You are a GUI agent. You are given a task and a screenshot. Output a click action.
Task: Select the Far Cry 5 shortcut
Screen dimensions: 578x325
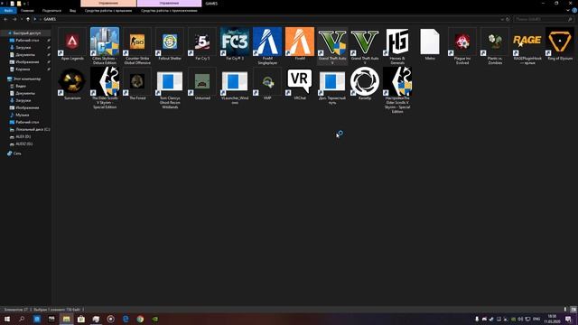[202, 44]
